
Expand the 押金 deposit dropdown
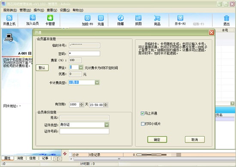(x=81, y=67)
